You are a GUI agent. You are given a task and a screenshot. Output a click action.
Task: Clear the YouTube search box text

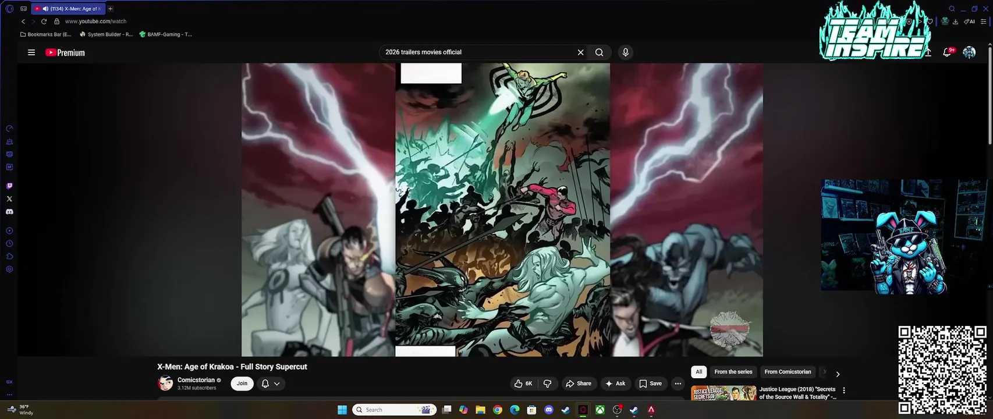(x=580, y=52)
